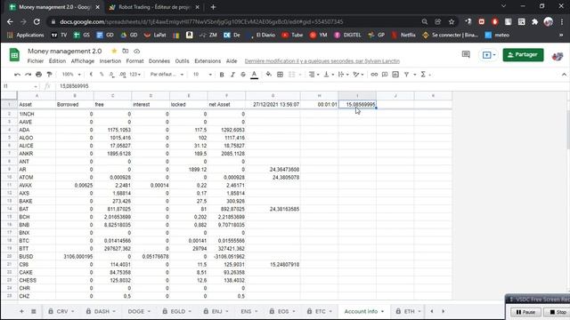This screenshot has width=570, height=320.
Task: Open the Affichage menu
Action: pyautogui.click(x=83, y=61)
